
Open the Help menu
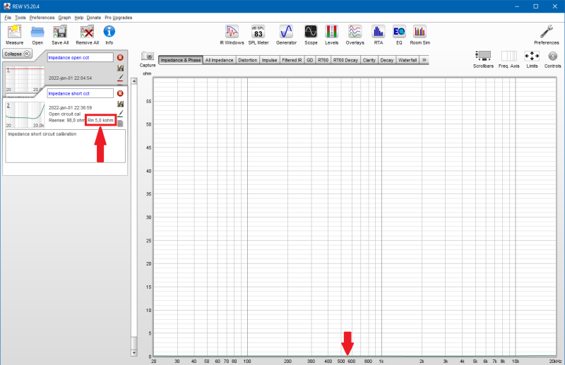(79, 17)
